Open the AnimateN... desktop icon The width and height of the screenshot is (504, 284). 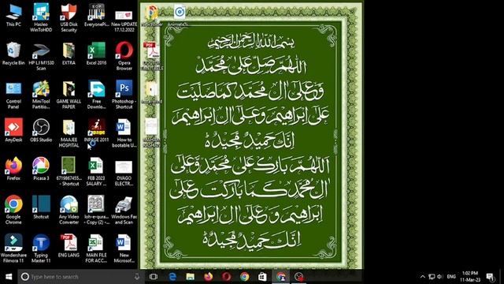(180, 15)
